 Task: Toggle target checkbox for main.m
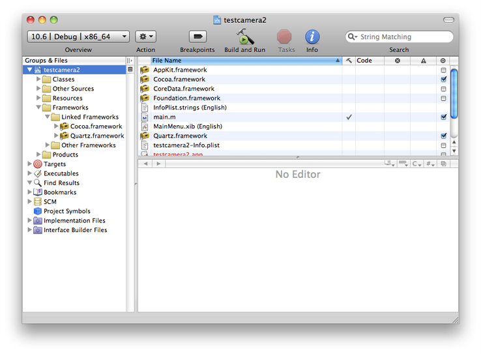(444, 117)
